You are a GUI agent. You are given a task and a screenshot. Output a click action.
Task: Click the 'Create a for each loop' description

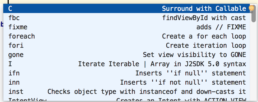tap(204, 36)
